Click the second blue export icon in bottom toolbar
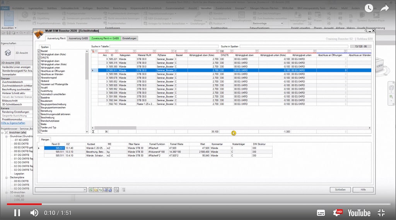 click(109, 190)
